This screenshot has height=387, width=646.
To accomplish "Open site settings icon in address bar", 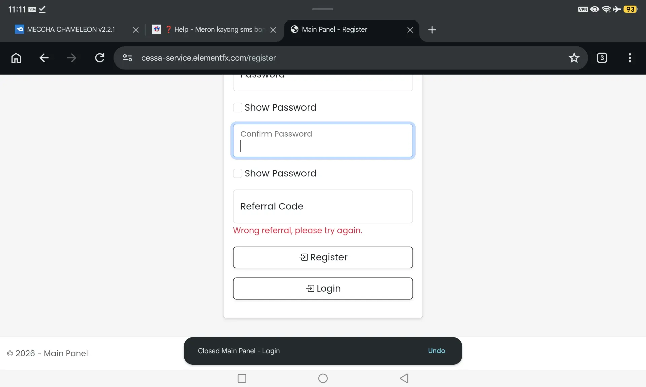I will pos(128,58).
